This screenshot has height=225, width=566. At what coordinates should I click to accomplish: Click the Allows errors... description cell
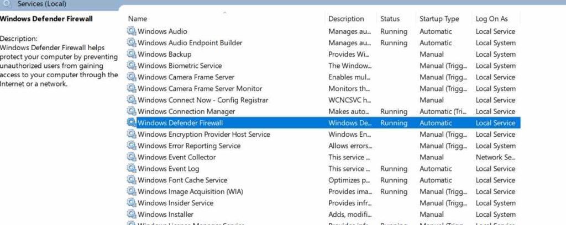[x=350, y=146]
